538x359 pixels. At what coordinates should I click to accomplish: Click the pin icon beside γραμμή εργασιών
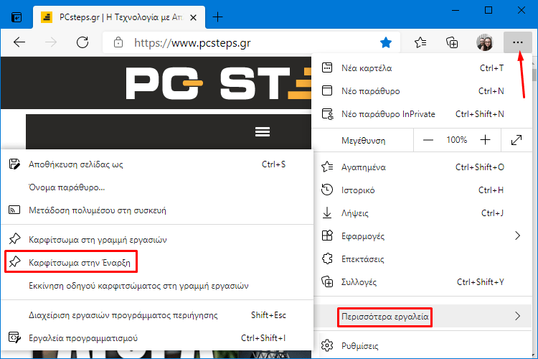[x=14, y=239]
